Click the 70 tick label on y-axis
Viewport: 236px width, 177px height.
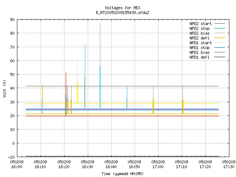tap(12, 47)
